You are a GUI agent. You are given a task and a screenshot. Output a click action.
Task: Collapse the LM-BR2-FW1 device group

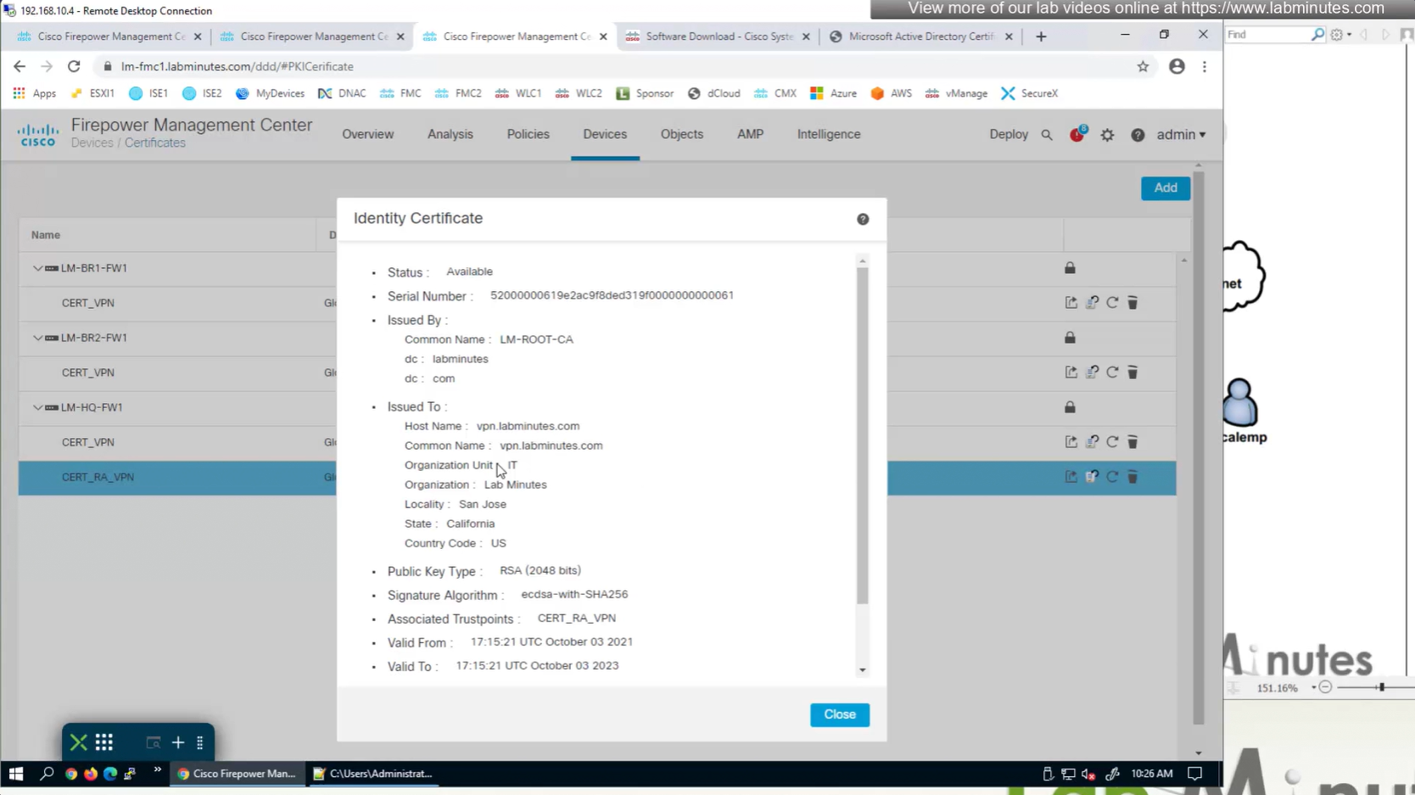(37, 338)
